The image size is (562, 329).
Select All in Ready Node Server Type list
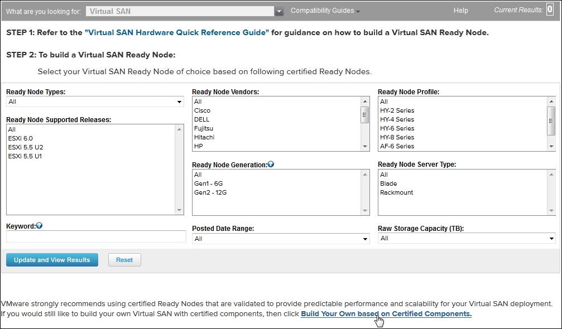384,175
